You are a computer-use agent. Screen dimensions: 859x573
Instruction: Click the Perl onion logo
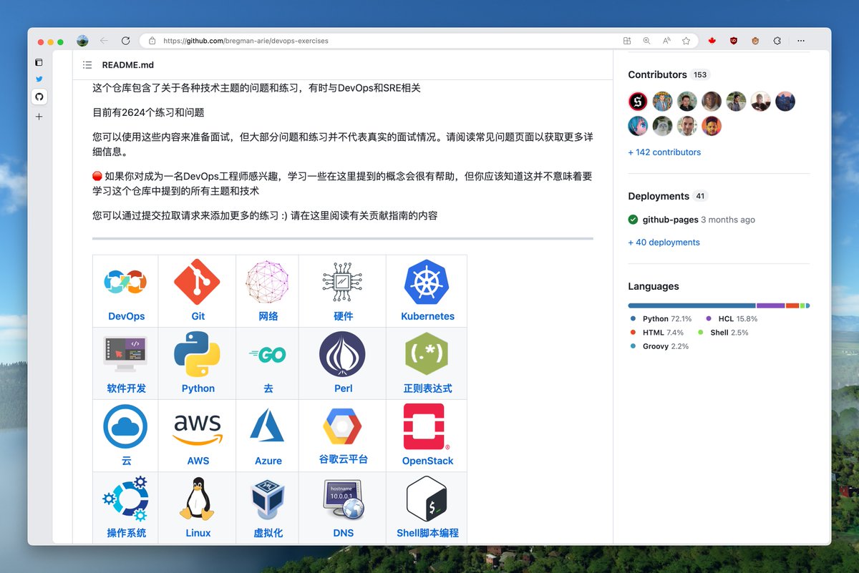click(x=342, y=354)
